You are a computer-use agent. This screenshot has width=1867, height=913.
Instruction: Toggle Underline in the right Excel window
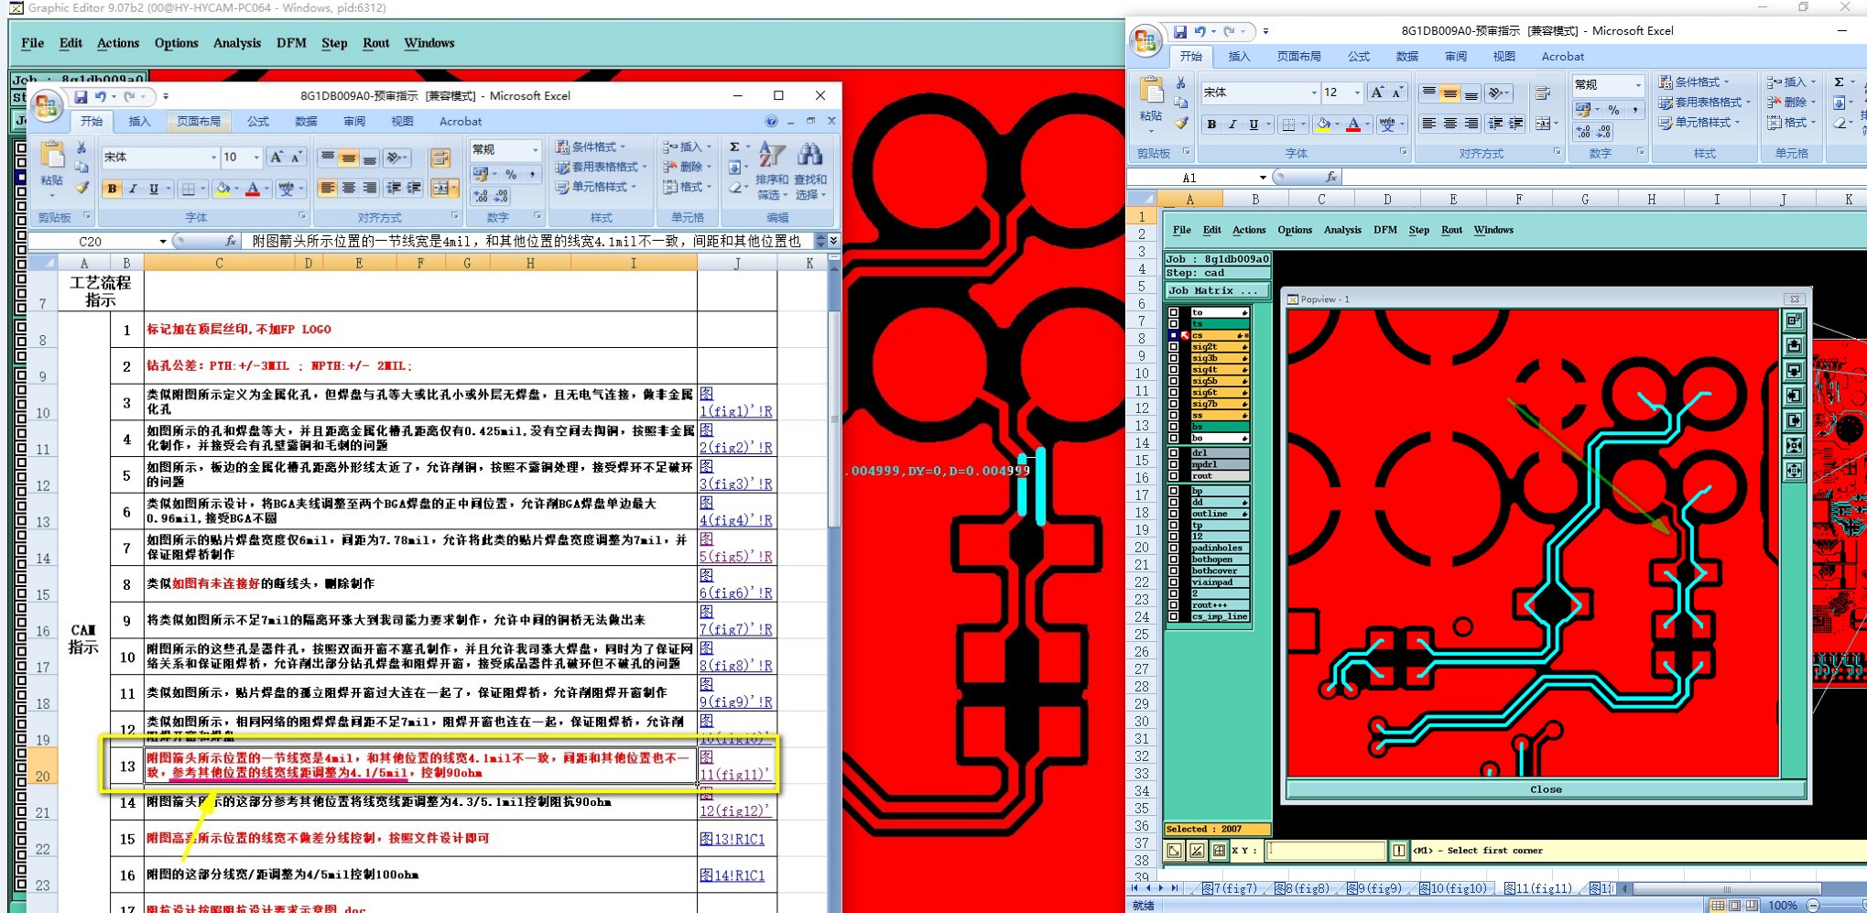pyautogui.click(x=1254, y=125)
